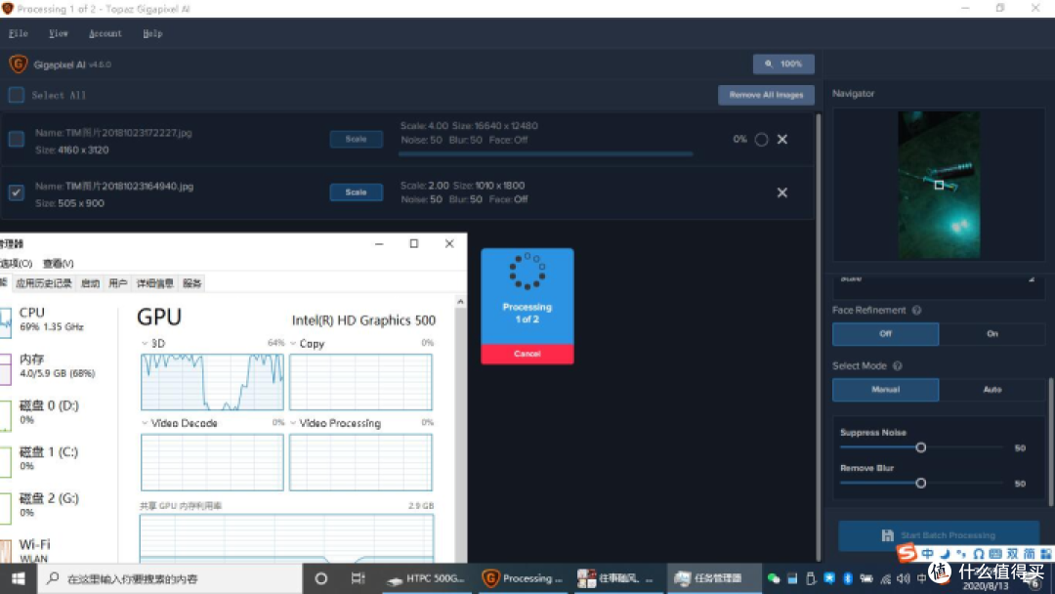Switch to 服务 tab in Task Manager
1055x594 pixels.
point(191,283)
